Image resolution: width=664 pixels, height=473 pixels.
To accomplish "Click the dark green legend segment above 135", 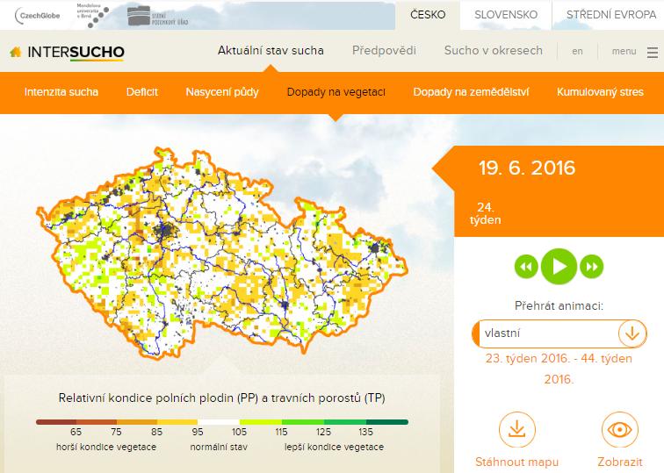I will [387, 422].
